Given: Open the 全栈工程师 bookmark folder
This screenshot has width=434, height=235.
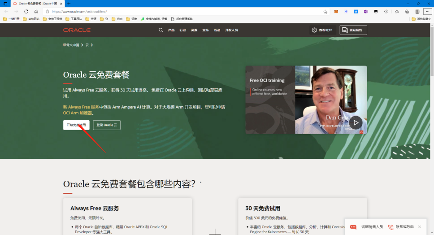Looking at the screenshot, I should 52,19.
